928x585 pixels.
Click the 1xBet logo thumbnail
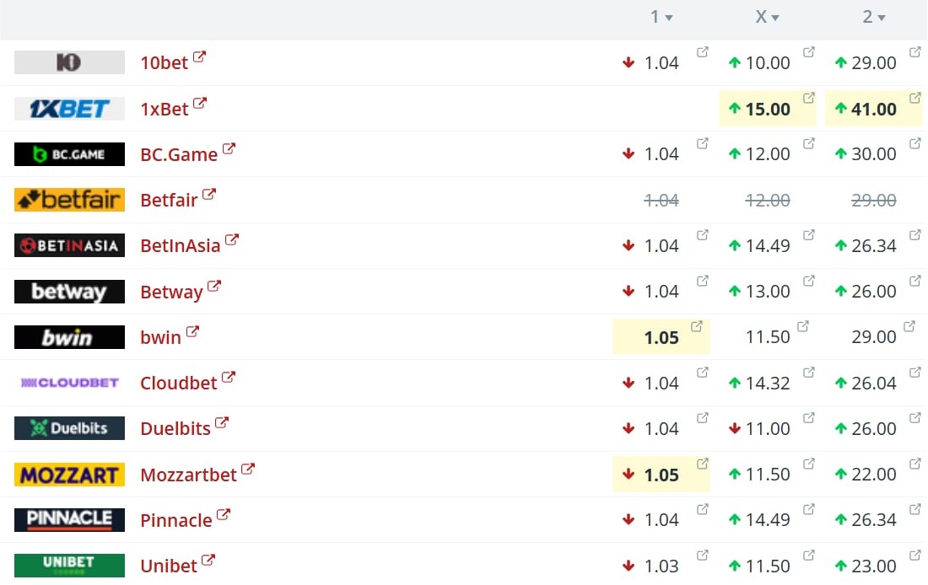[69, 108]
